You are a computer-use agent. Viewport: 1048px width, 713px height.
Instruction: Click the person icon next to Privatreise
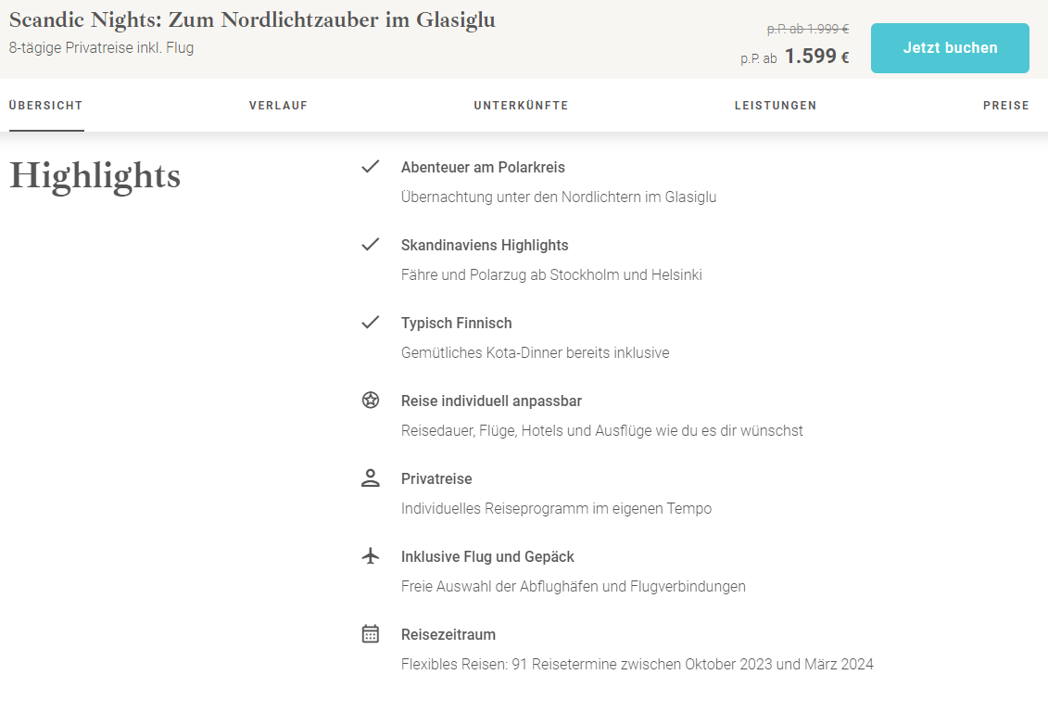(x=371, y=477)
